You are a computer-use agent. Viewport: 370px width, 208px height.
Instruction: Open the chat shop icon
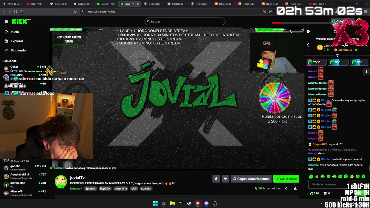coord(325,193)
